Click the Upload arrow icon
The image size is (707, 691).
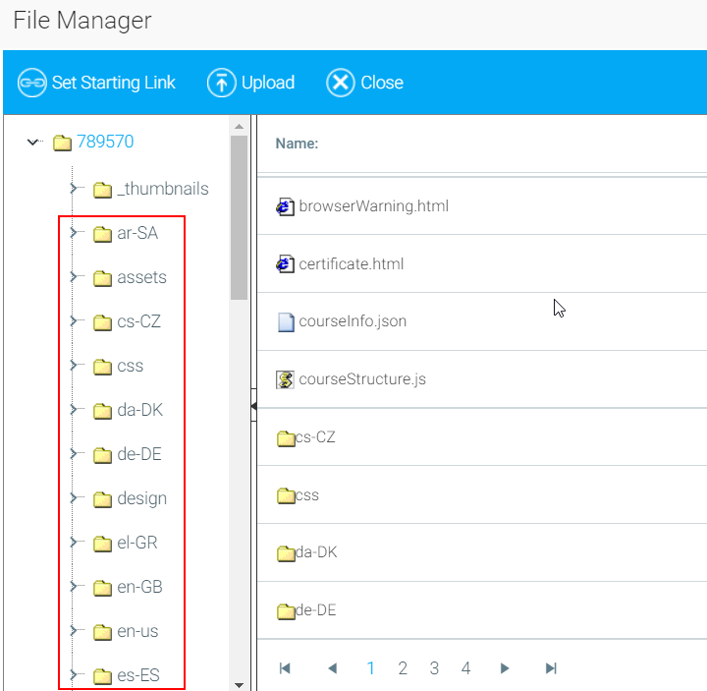pos(222,83)
